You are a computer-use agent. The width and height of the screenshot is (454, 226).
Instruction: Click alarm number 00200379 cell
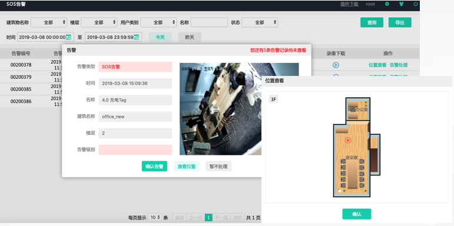coord(21,77)
